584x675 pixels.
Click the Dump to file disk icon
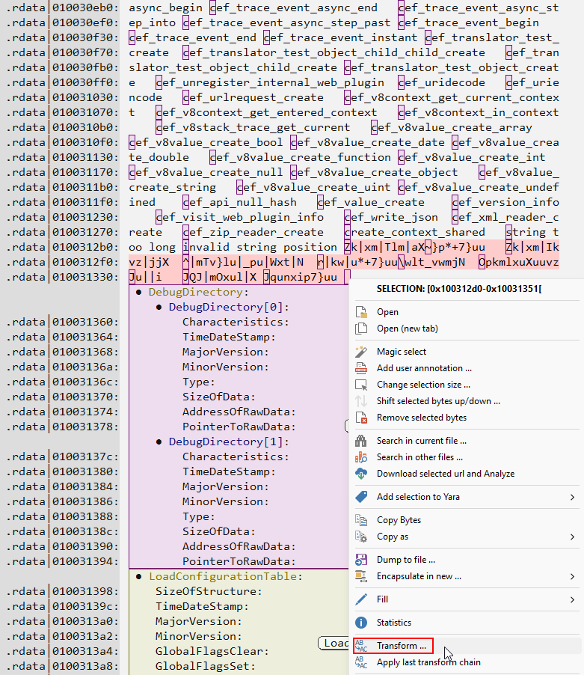tap(362, 560)
